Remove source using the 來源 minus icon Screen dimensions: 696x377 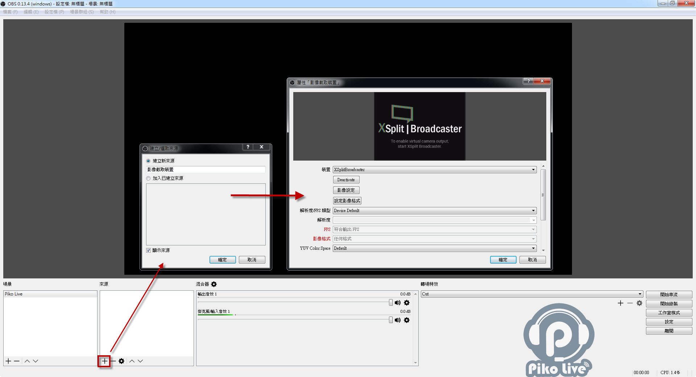click(x=113, y=361)
